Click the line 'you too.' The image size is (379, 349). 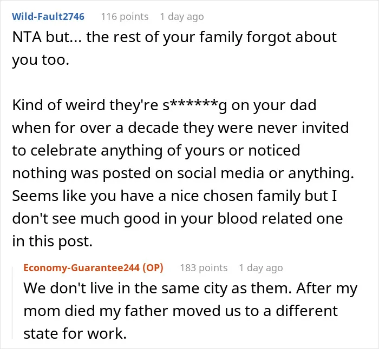[x=41, y=60]
